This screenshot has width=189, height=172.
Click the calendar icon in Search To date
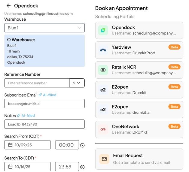tap(10, 167)
